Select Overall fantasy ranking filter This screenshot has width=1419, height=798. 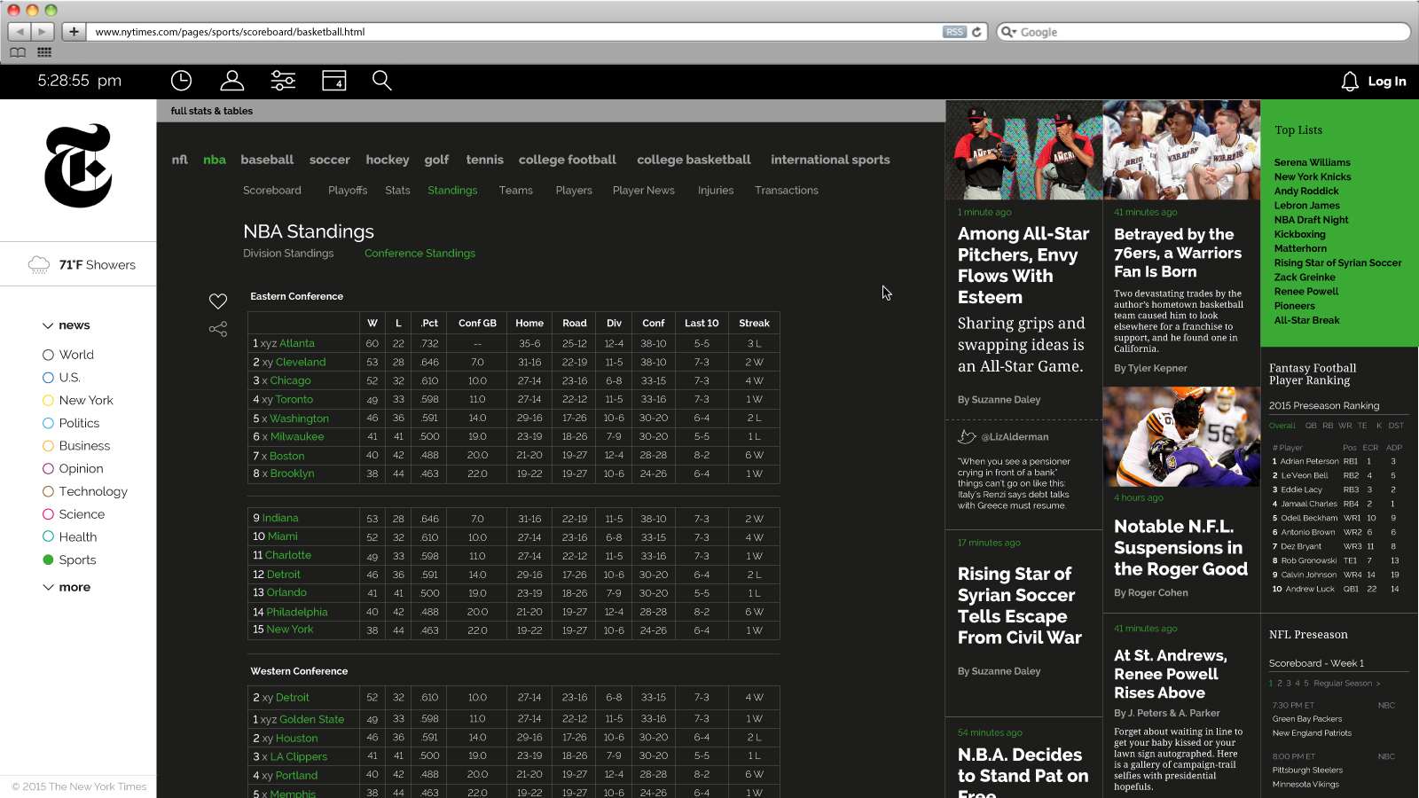click(x=1282, y=426)
